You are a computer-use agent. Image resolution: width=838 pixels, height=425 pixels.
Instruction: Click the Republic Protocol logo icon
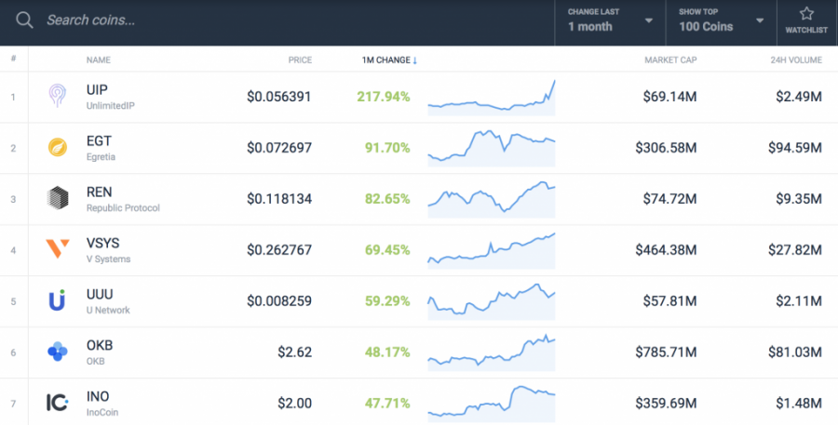(58, 198)
